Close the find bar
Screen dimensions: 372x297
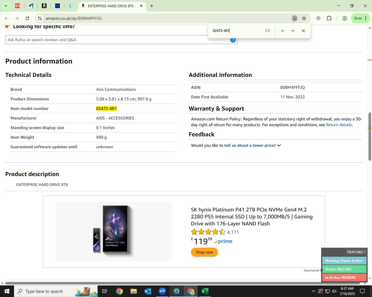click(303, 31)
